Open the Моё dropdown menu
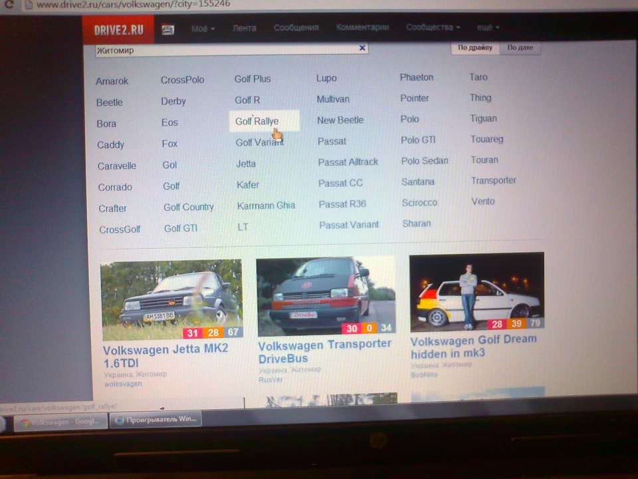The image size is (638, 479). pyautogui.click(x=203, y=29)
